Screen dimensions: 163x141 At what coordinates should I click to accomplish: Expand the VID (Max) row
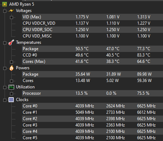coord(11,17)
